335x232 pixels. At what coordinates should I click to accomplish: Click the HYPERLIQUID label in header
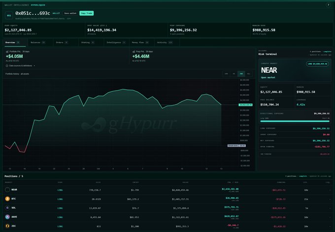(38, 5)
